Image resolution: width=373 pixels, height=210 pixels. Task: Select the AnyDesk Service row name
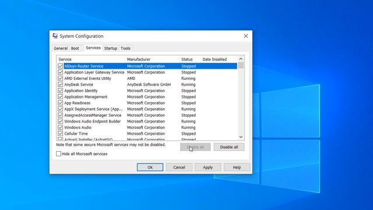click(79, 85)
